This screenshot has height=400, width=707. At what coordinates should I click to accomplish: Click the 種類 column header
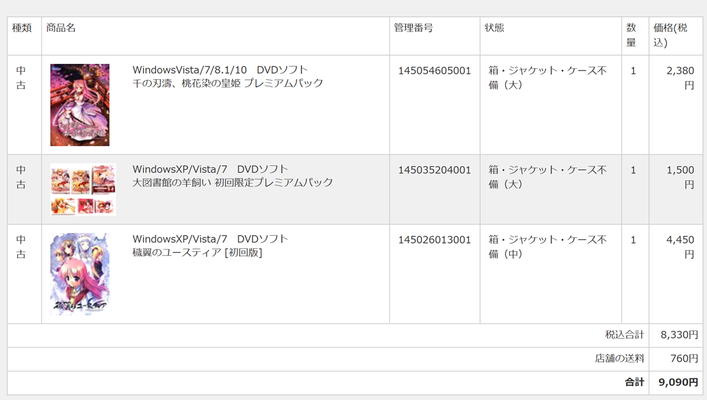click(x=22, y=28)
